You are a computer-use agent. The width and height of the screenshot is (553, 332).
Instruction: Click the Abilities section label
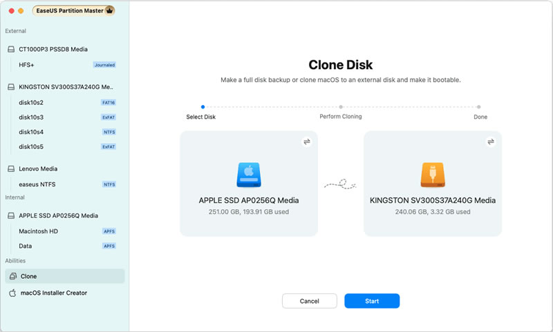tap(15, 261)
